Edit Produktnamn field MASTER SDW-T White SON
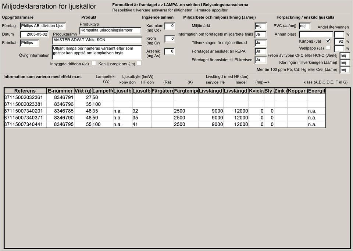This screenshot has height=251, width=353. click(97, 40)
